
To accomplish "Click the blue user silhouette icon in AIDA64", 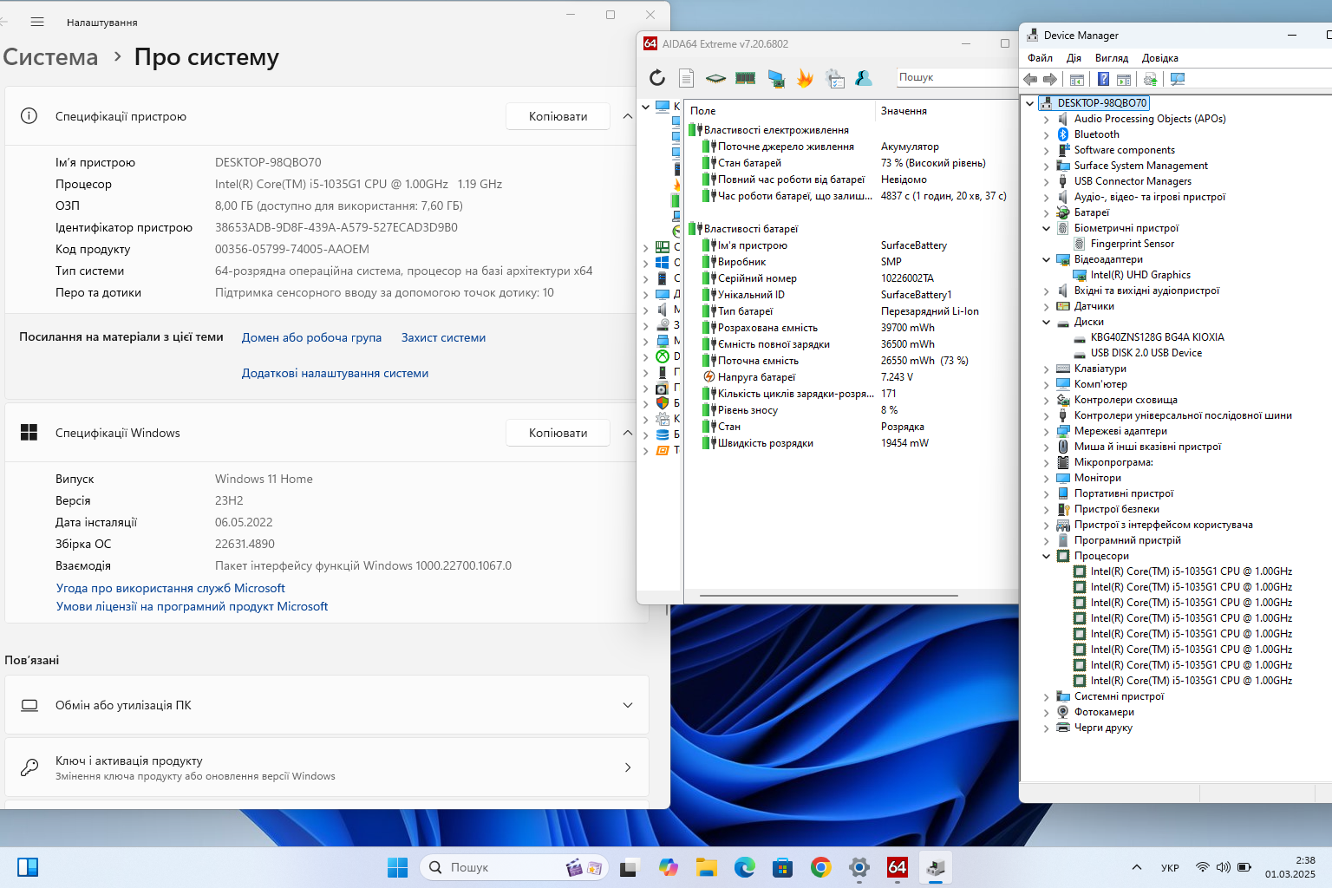I will tap(864, 78).
